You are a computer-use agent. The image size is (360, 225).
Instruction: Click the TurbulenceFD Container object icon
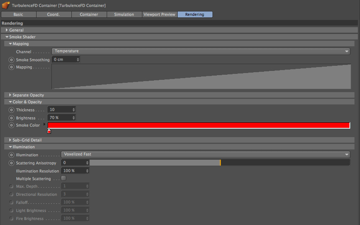click(6, 5)
